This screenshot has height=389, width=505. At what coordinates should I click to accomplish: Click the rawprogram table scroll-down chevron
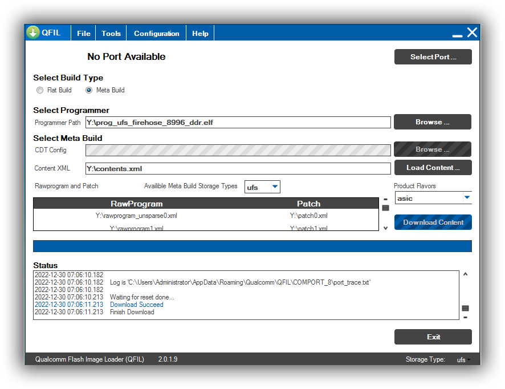click(x=385, y=228)
